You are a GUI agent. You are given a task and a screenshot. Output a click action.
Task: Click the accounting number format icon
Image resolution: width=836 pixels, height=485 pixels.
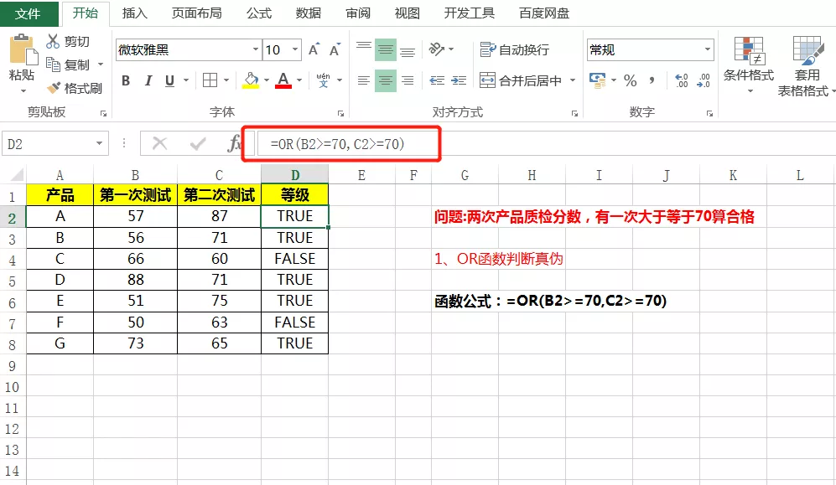point(598,80)
